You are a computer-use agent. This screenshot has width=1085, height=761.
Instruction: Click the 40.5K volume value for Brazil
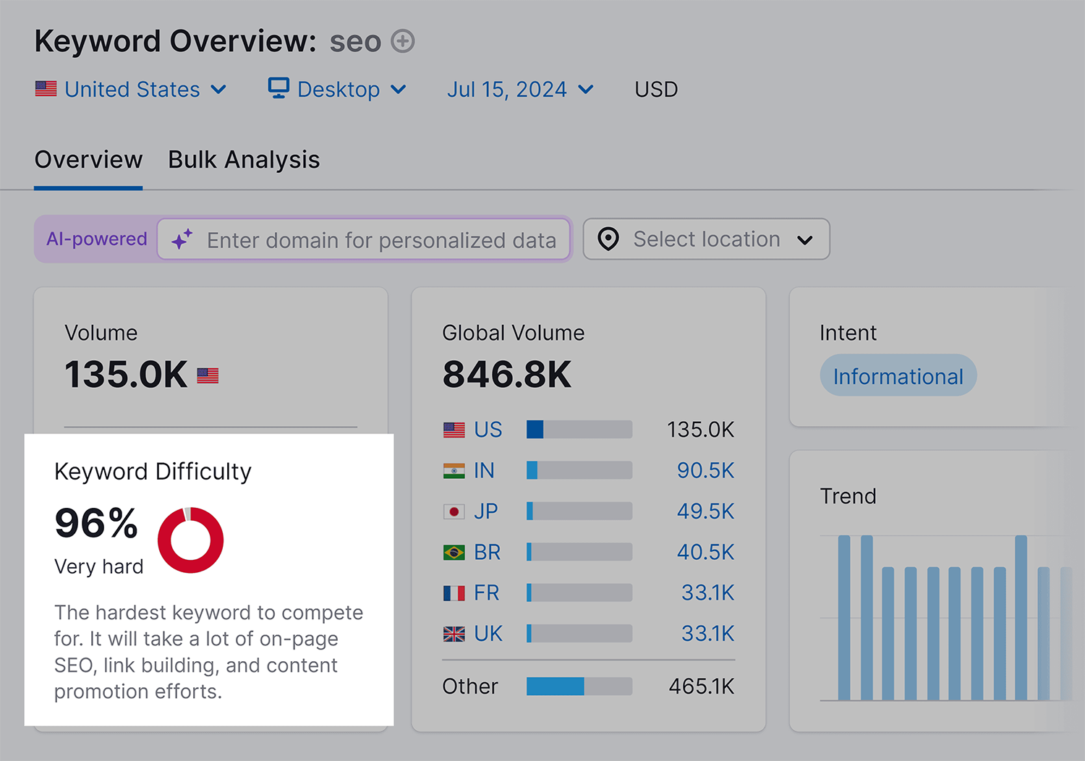pos(705,552)
